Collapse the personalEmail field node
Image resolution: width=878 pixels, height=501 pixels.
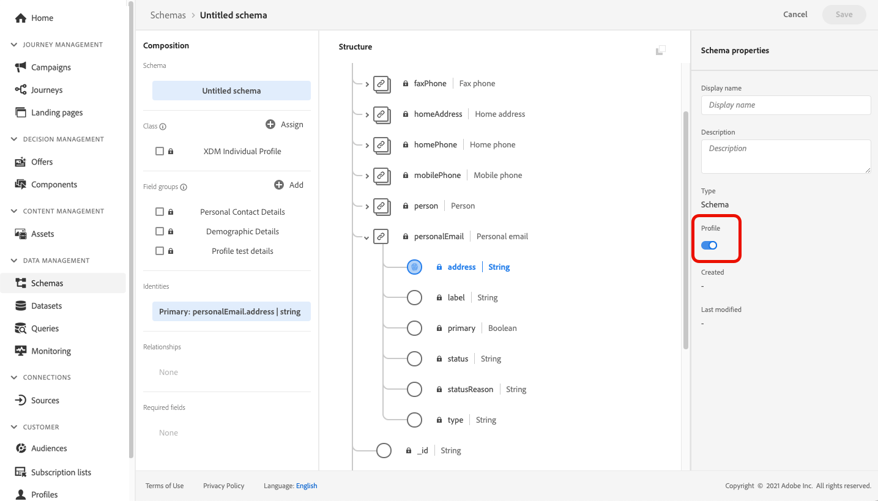coord(366,237)
